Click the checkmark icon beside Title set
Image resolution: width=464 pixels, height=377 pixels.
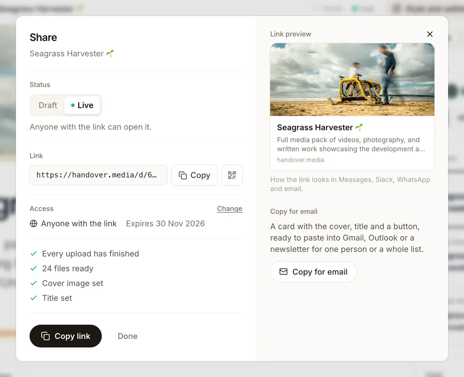coord(34,298)
